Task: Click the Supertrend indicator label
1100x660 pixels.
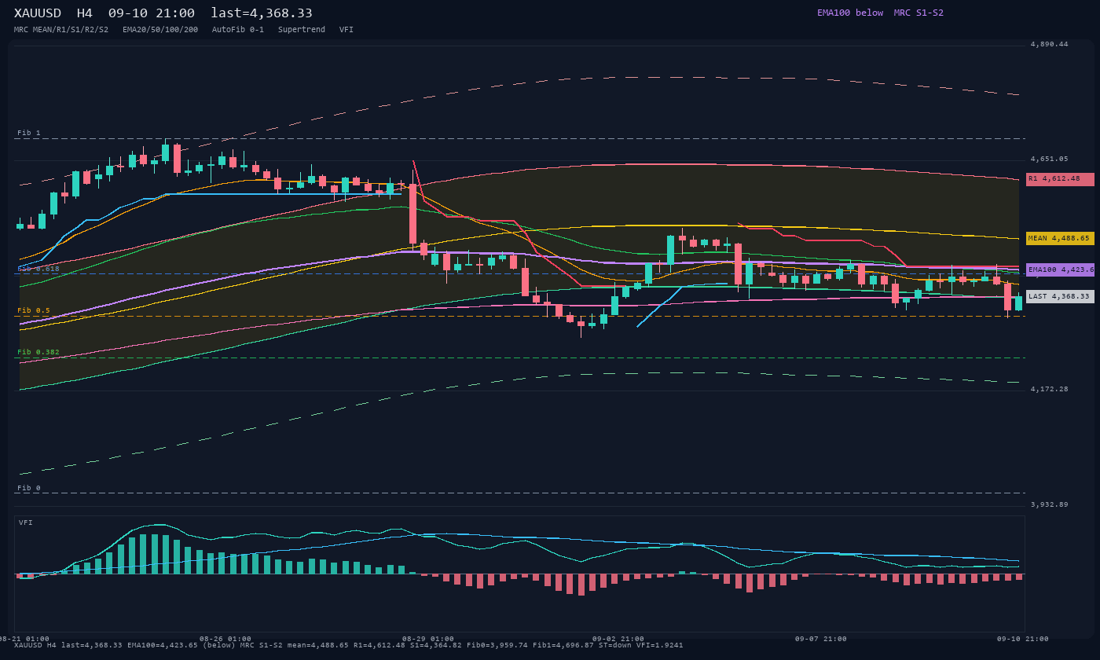Action: (x=302, y=30)
